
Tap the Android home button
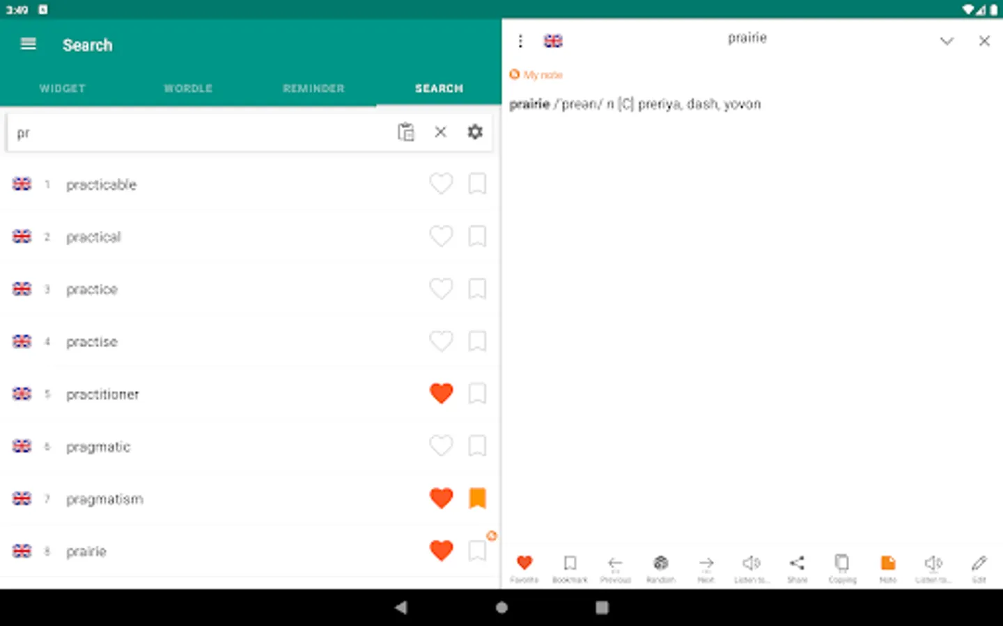click(x=501, y=607)
